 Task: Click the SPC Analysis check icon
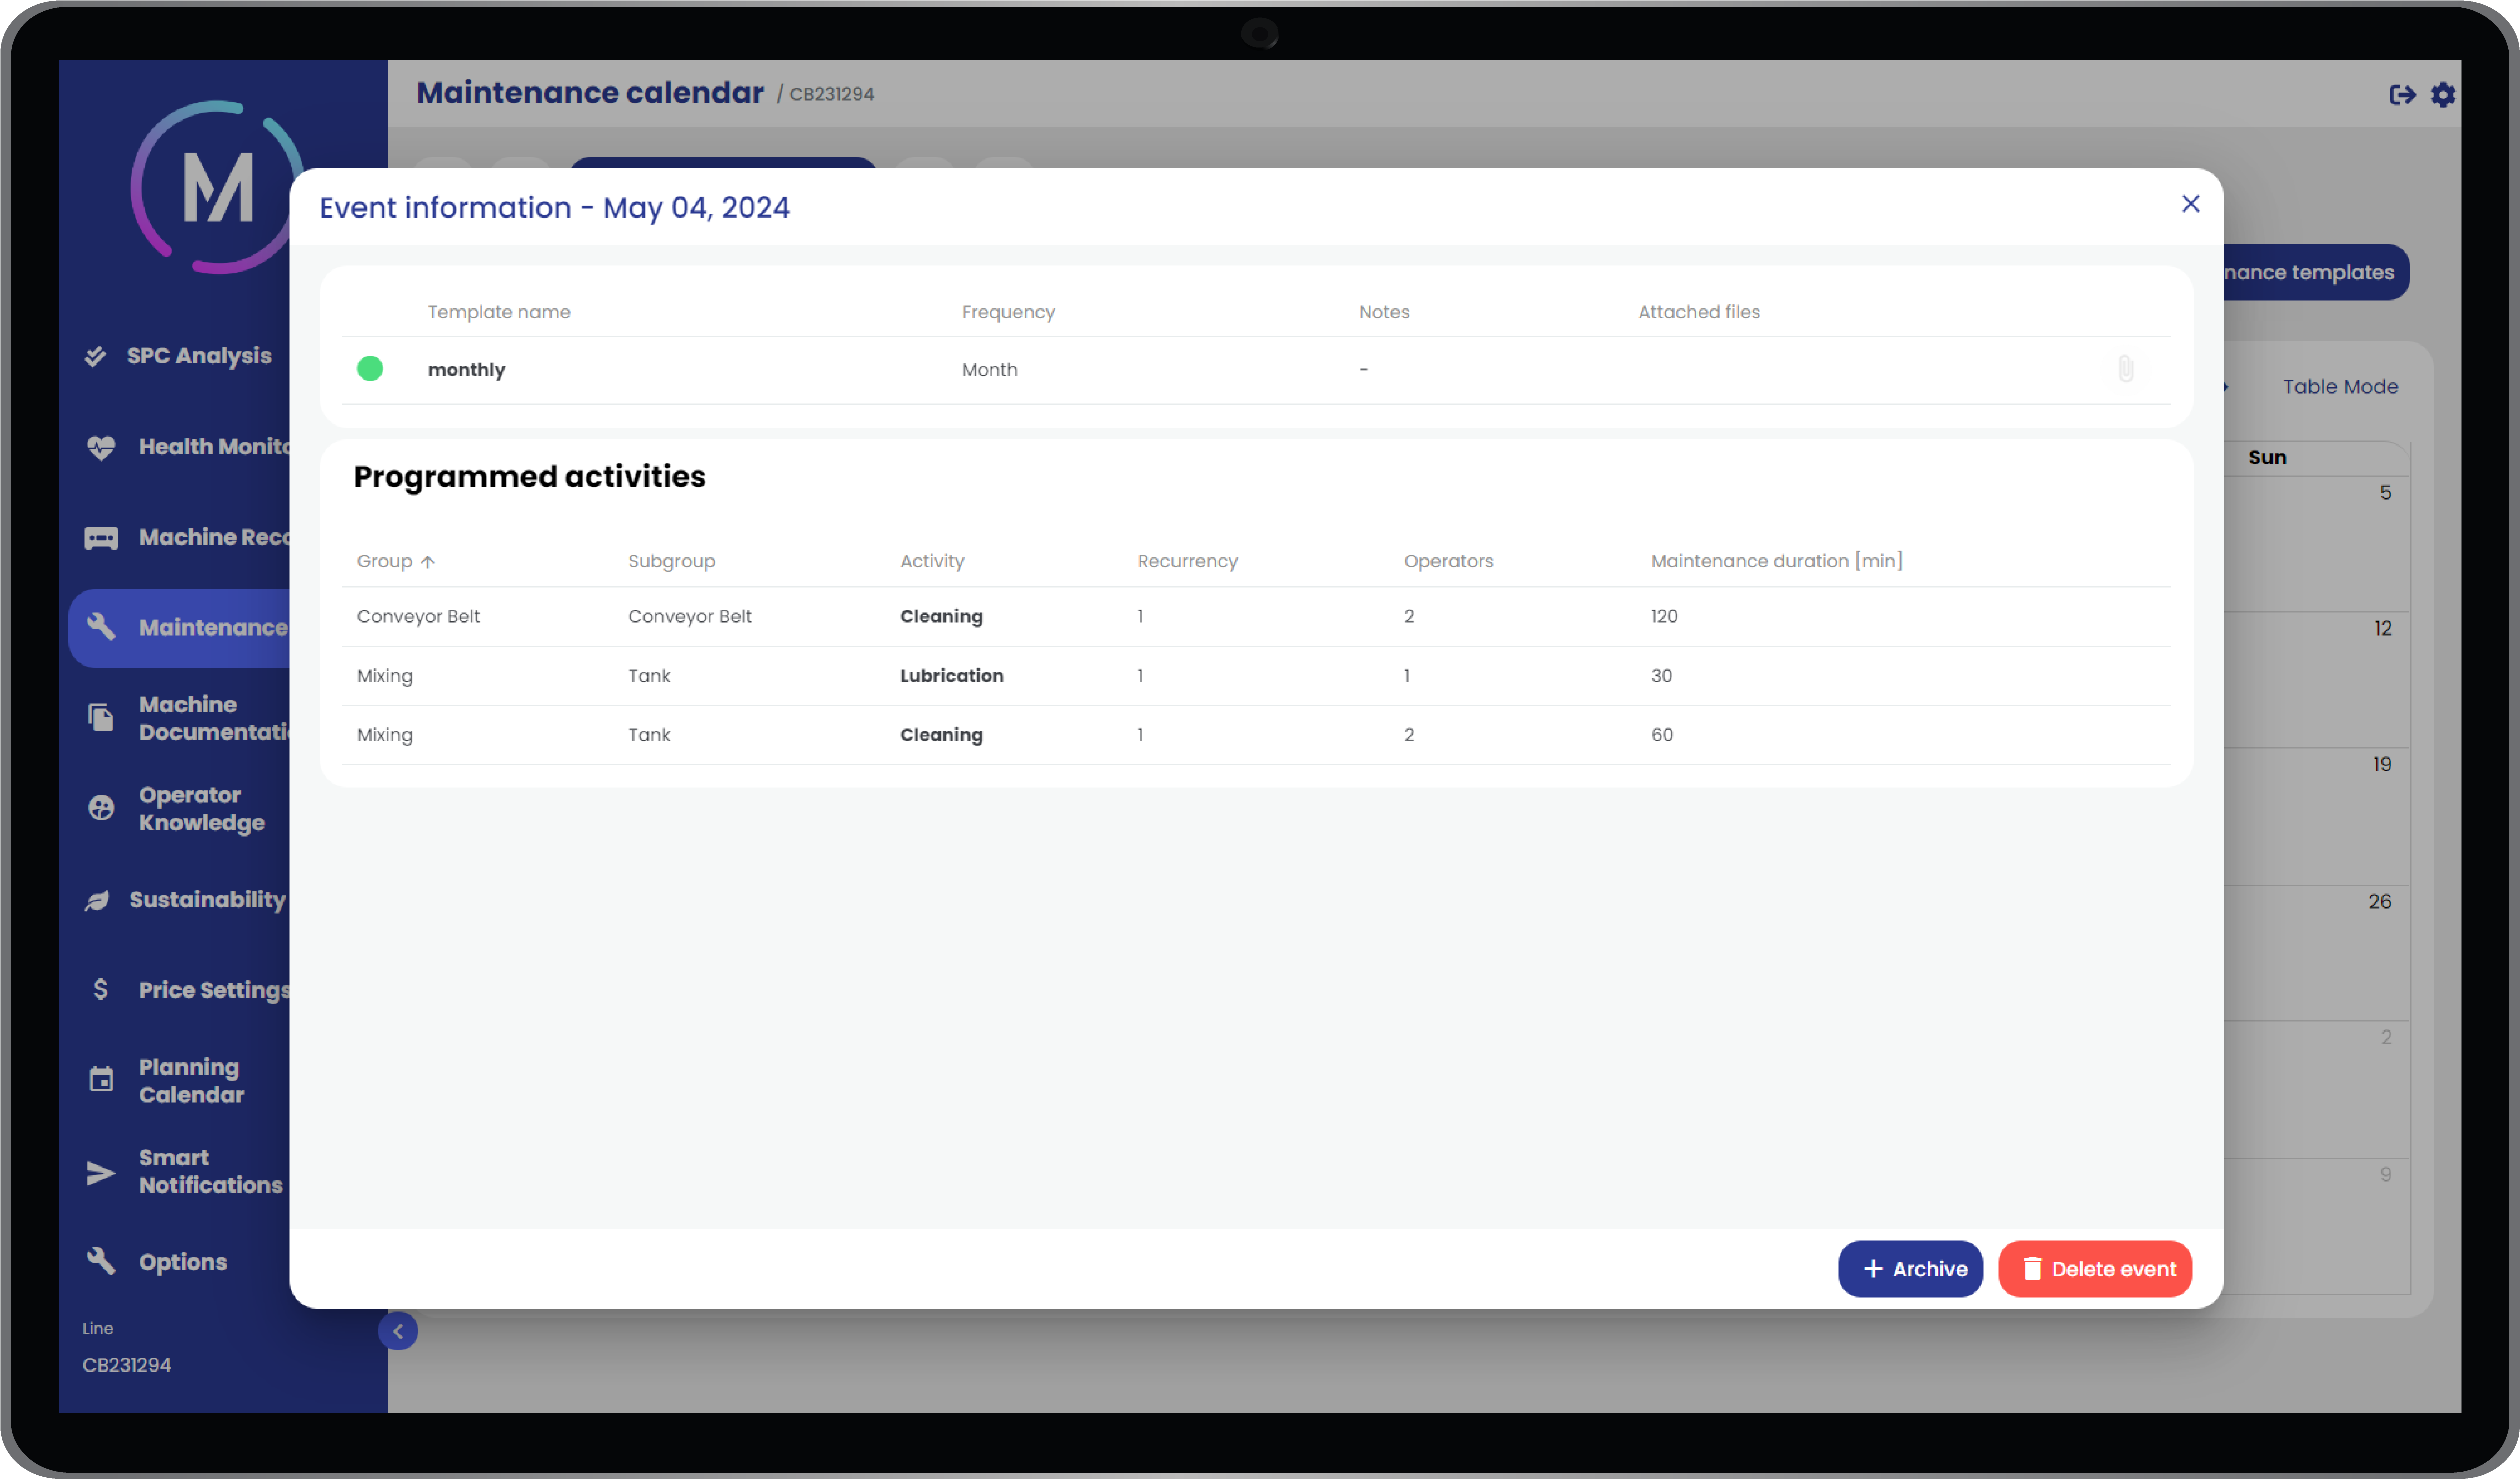[x=96, y=356]
